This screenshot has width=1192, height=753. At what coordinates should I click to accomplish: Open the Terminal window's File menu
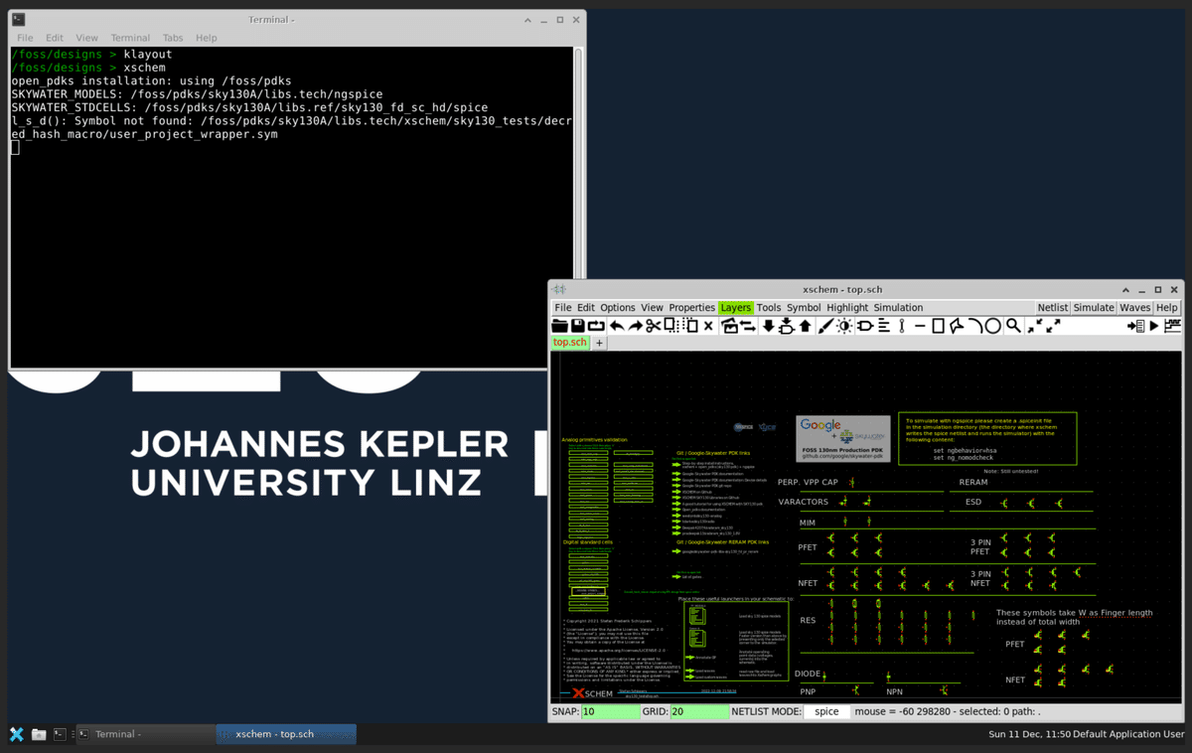[x=25, y=38]
